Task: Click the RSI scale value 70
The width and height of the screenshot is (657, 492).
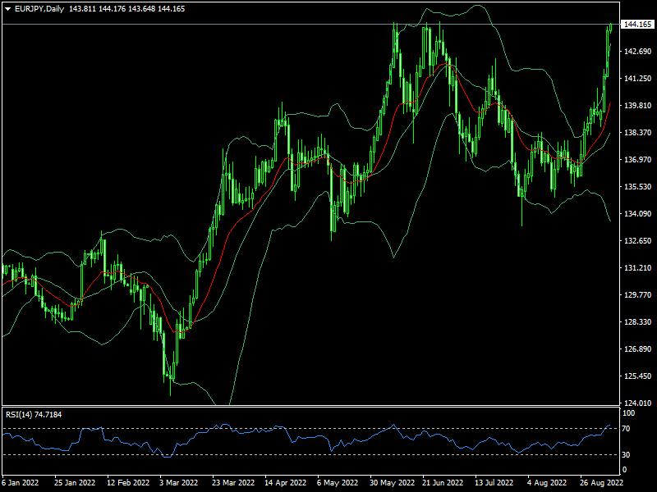Action: [x=626, y=429]
